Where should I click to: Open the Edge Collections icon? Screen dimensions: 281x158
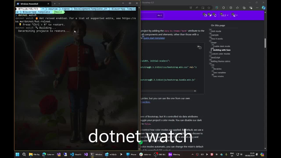(x=244, y=8)
